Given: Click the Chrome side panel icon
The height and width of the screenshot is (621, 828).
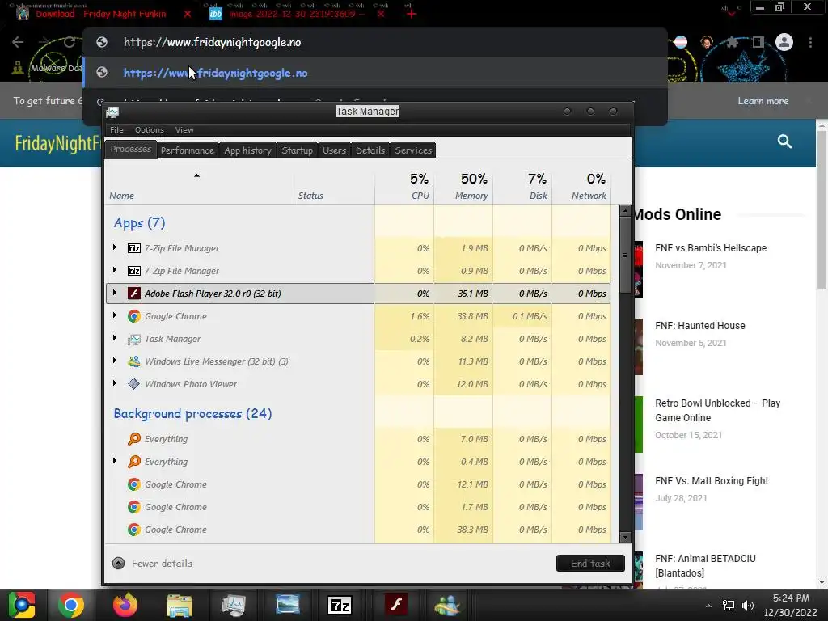Looking at the screenshot, I should tap(758, 42).
